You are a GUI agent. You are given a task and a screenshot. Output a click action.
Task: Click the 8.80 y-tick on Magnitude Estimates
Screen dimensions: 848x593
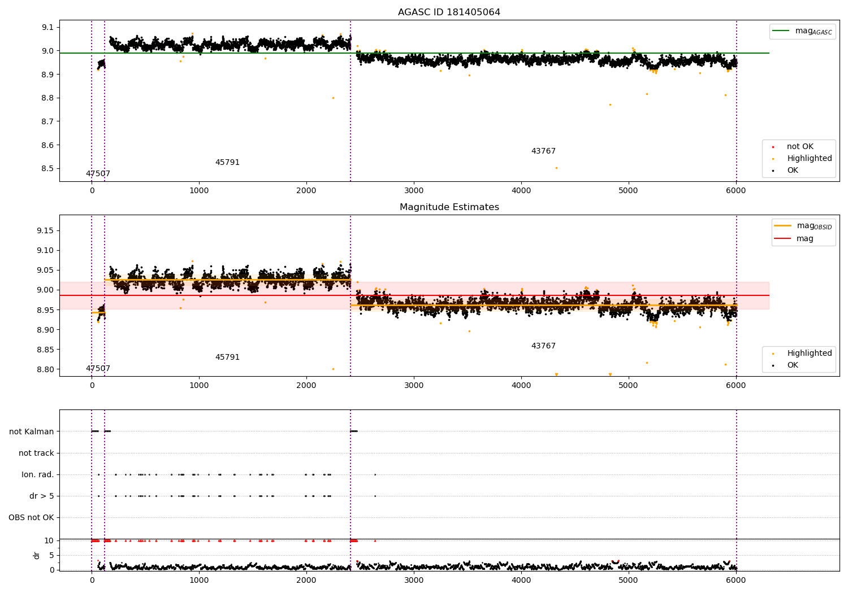coord(45,369)
